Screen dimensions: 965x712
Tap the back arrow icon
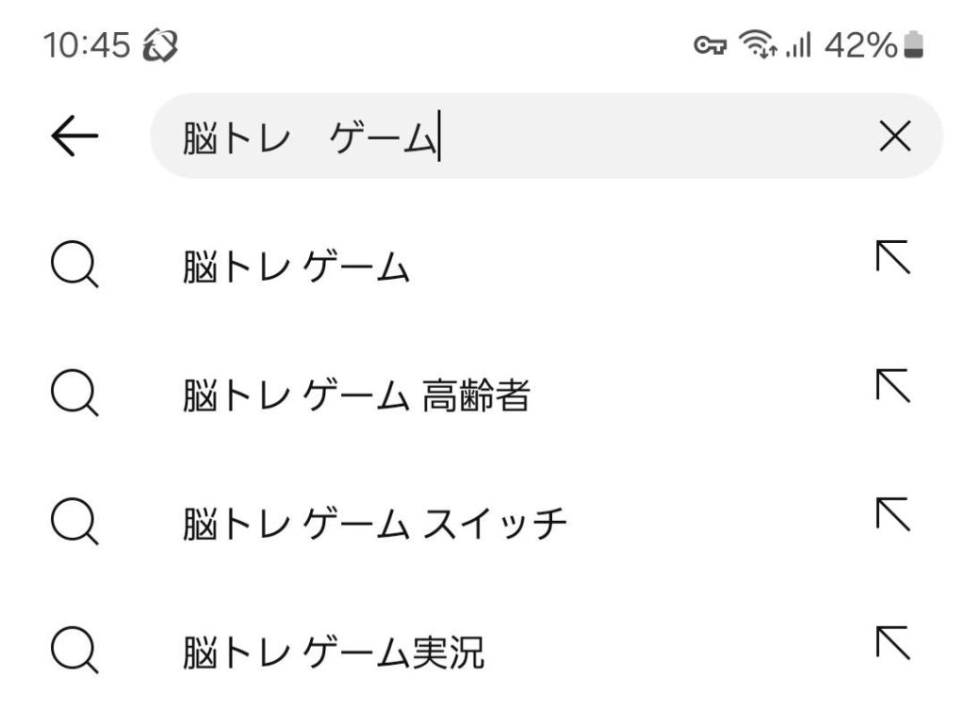74,138
